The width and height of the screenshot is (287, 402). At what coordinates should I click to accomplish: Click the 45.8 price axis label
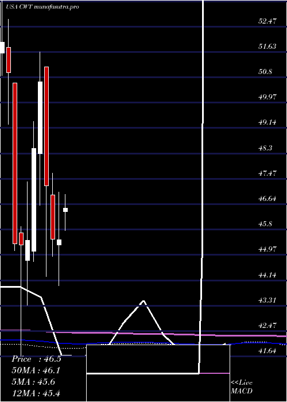point(265,224)
